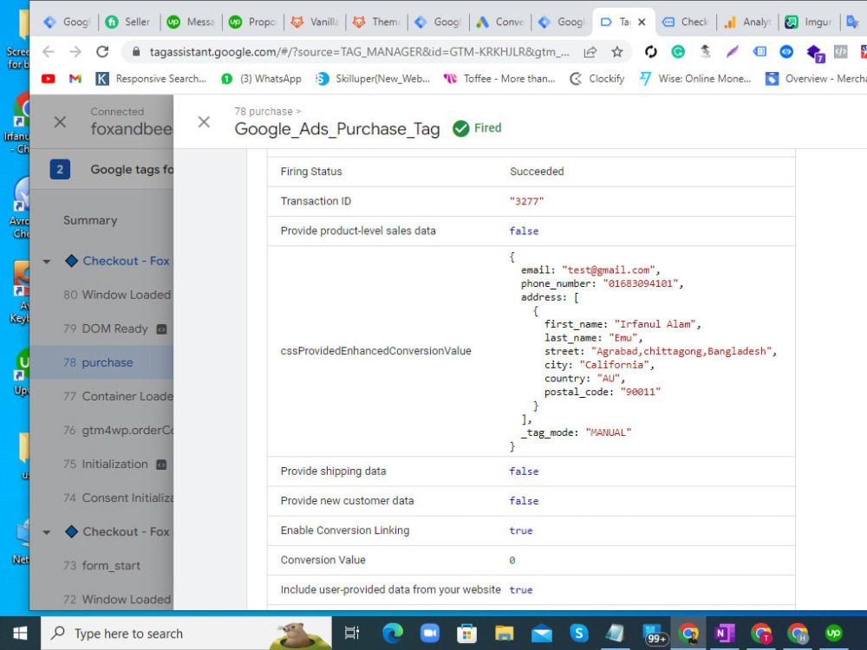The image size is (867, 650).
Task: Open the code </> extension icon
Action: tap(839, 52)
